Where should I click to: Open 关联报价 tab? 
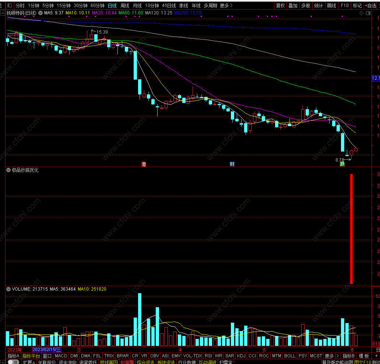47,362
